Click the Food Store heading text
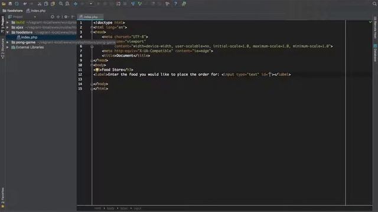 [112, 69]
